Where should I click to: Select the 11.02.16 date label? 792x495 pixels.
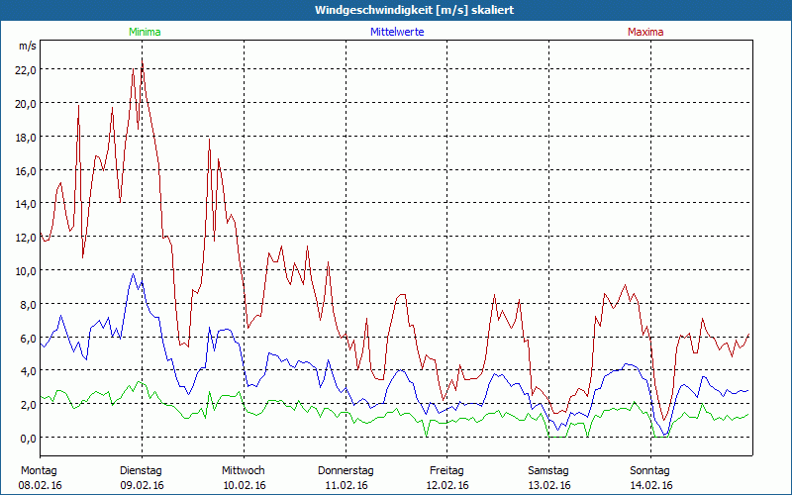[346, 485]
